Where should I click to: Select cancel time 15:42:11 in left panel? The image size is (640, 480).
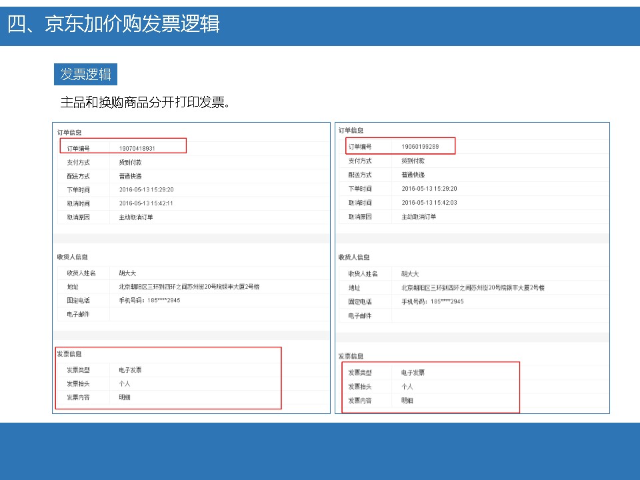click(x=146, y=203)
